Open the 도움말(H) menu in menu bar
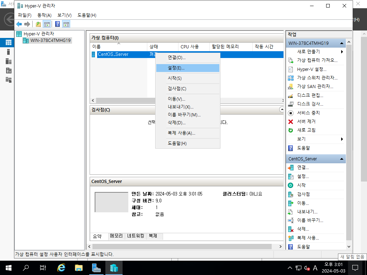This screenshot has width=367, height=275. (x=87, y=15)
